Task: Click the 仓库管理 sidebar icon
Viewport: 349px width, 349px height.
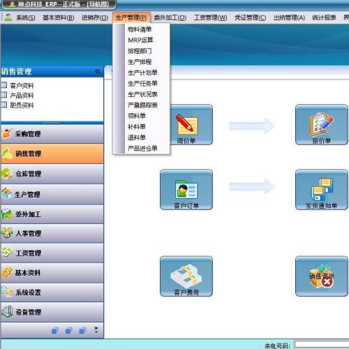Action: point(6,174)
